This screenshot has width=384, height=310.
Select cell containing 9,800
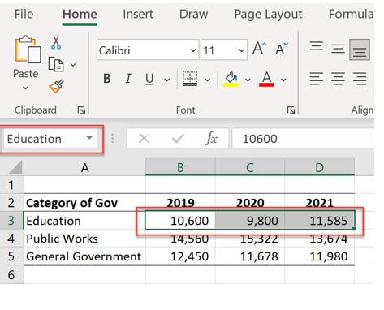click(250, 221)
